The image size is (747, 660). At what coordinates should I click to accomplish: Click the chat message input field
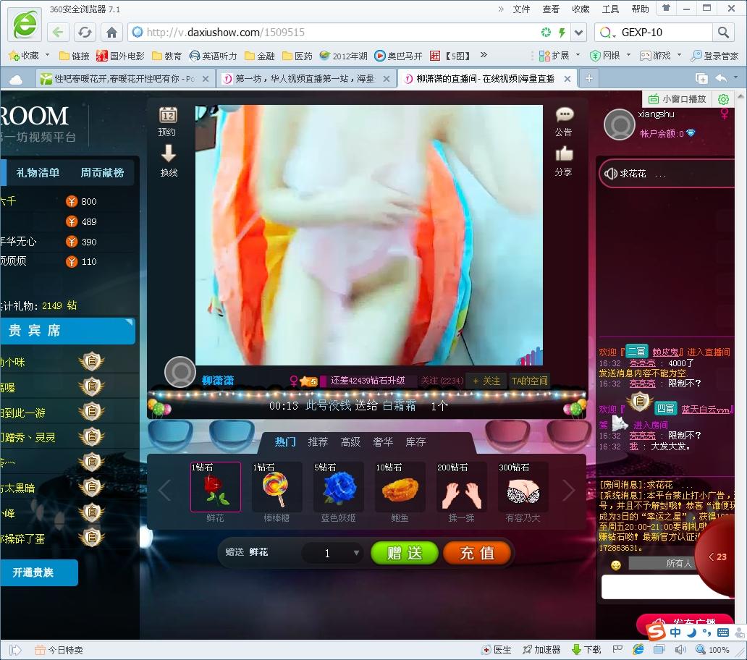coord(667,587)
